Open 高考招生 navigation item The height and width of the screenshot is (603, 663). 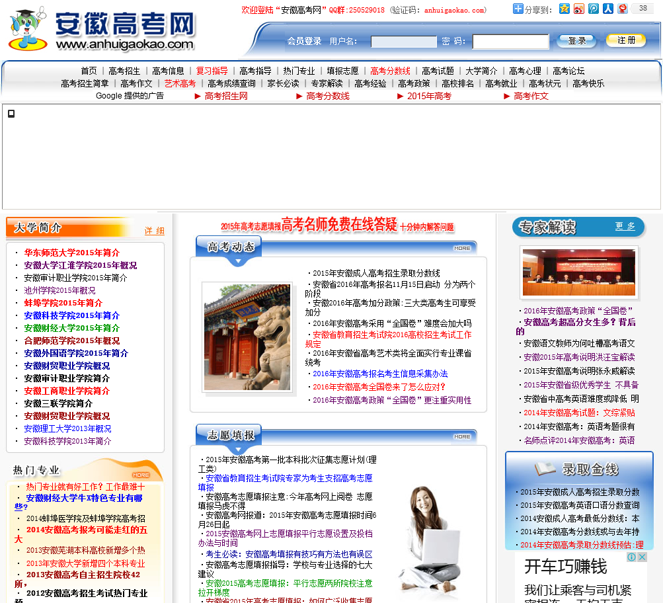(124, 71)
